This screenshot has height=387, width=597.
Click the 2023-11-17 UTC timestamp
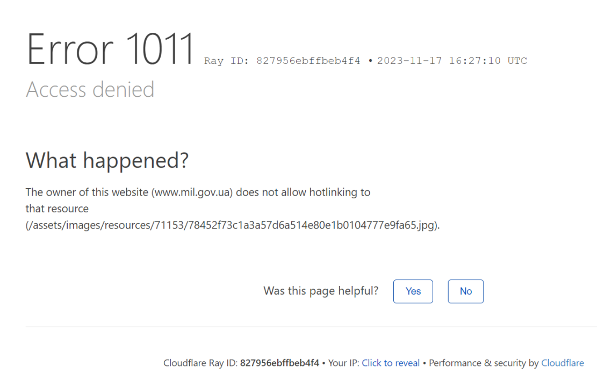click(452, 61)
